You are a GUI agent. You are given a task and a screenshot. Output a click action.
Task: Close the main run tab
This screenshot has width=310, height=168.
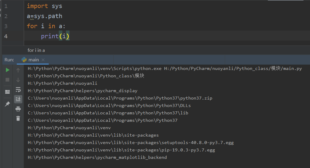pyautogui.click(x=43, y=60)
